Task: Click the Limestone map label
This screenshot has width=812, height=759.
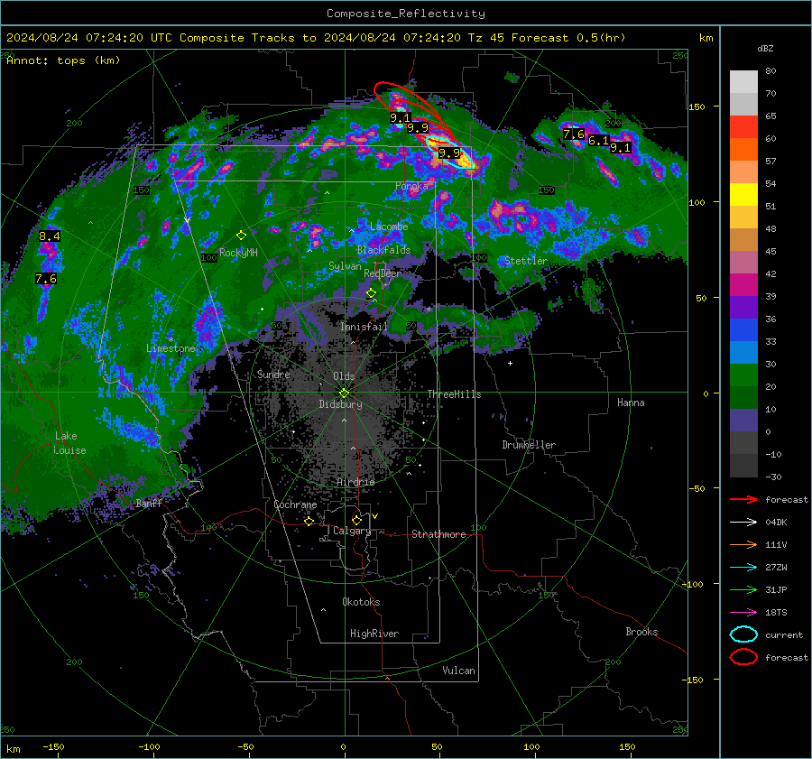Action: click(x=171, y=348)
